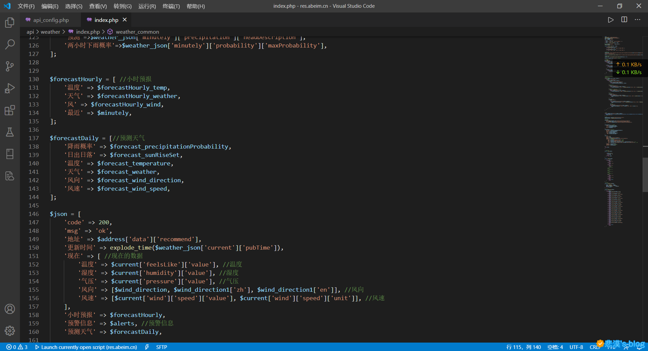Split the editor to the right

624,20
